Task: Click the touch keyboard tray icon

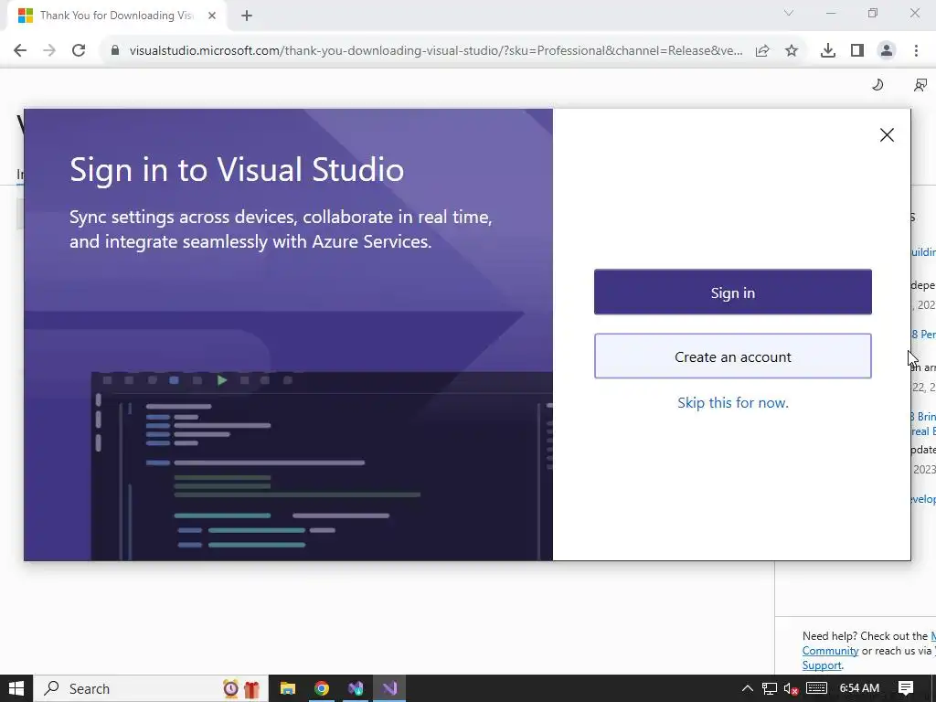Action: click(x=816, y=688)
